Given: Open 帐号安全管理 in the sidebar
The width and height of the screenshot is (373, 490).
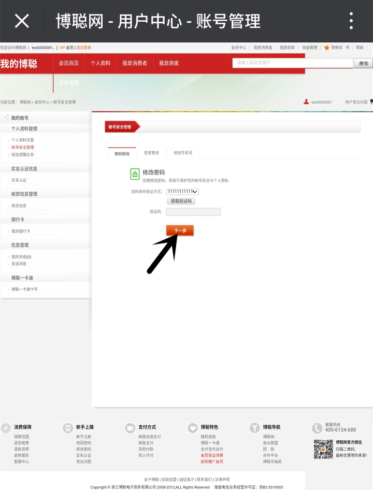Looking at the screenshot, I should pos(22,147).
